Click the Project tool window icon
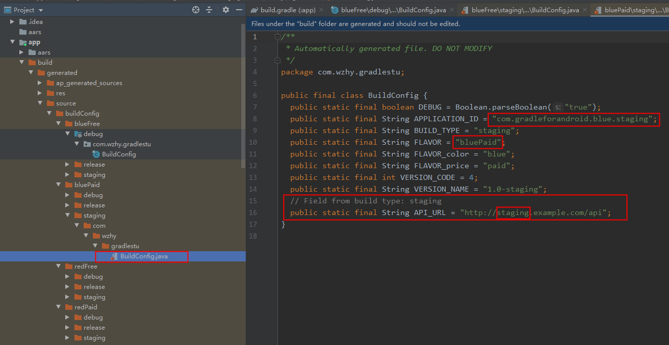Viewport: 669px width, 345px height. (8, 10)
